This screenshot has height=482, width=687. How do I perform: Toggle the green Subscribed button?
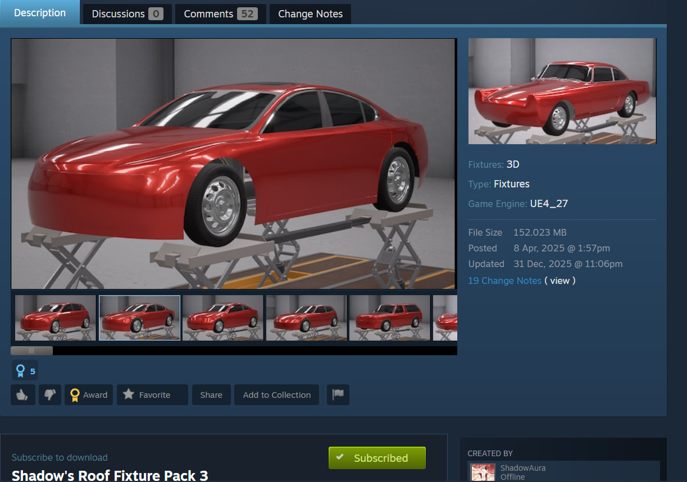[x=377, y=458]
